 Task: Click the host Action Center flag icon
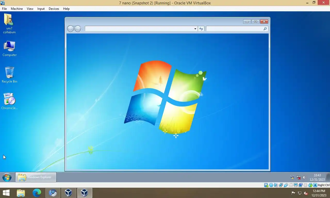[293, 193]
